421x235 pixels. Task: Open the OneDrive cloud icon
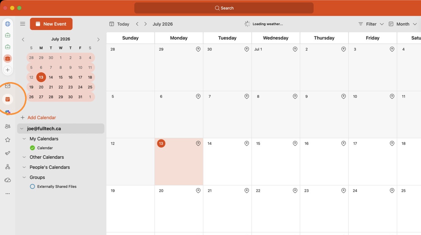click(8, 180)
